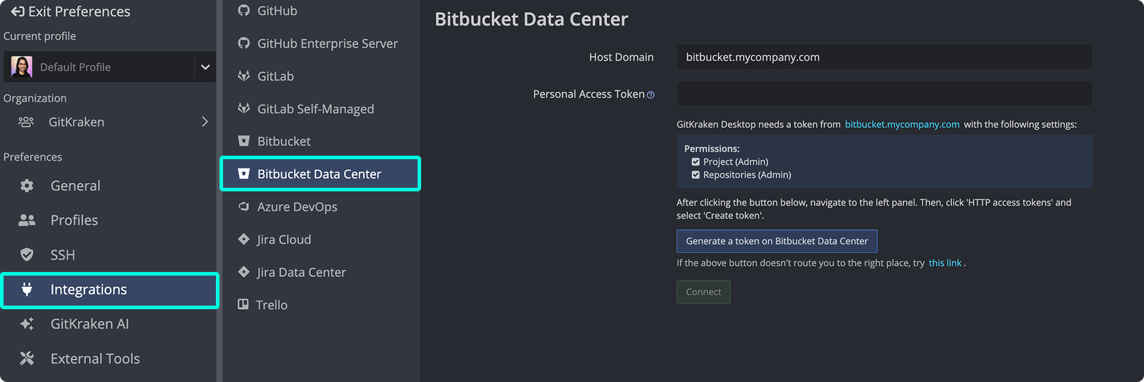
Task: Expand the GitKraken organization chevron
Action: coord(204,122)
